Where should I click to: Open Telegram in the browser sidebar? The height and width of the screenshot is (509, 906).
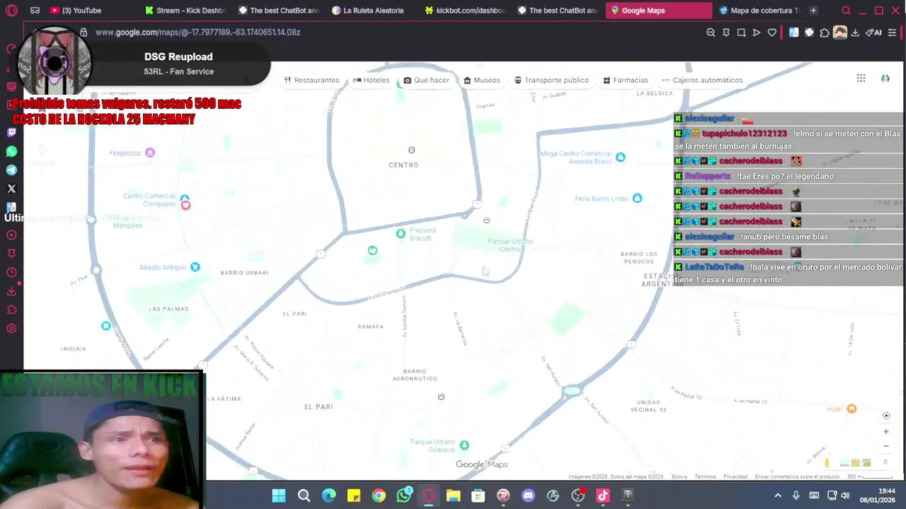tap(11, 170)
